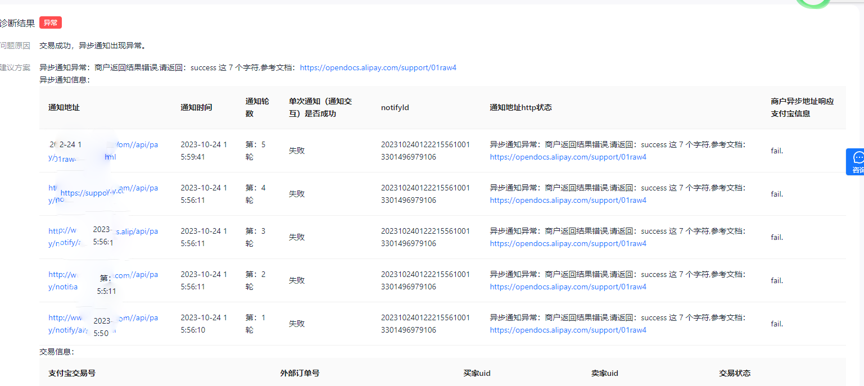The height and width of the screenshot is (386, 864).
Task: Open the opendocs link in round 2 row
Action: [x=568, y=287]
